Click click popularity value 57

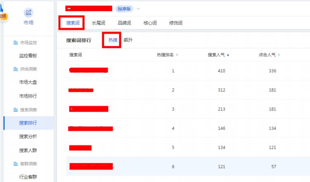pyautogui.click(x=274, y=166)
